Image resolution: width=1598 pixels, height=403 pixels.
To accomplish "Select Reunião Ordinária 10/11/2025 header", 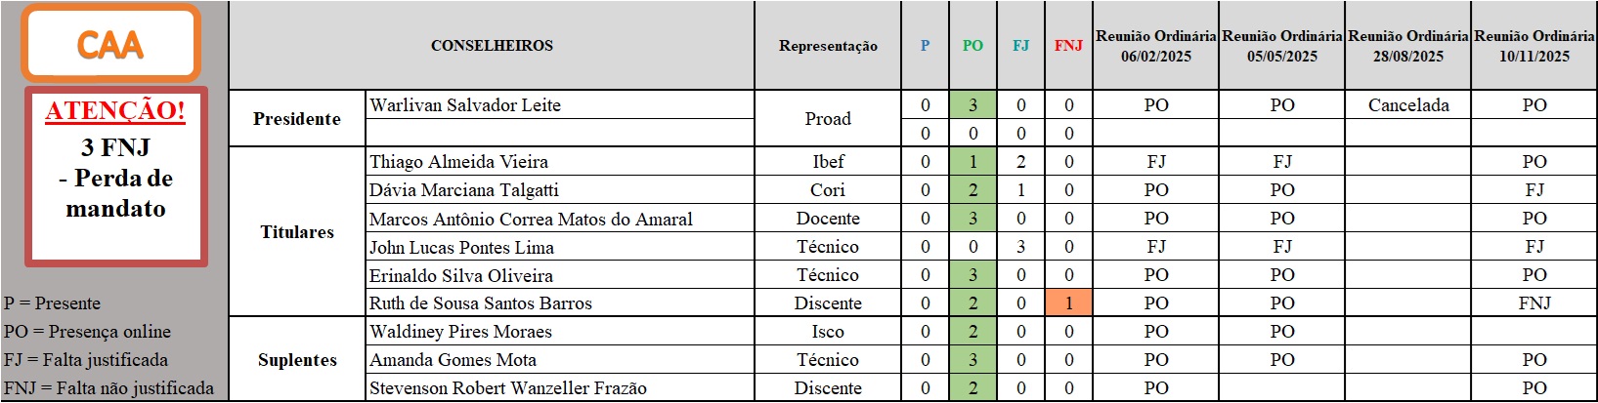I will coord(1534,46).
